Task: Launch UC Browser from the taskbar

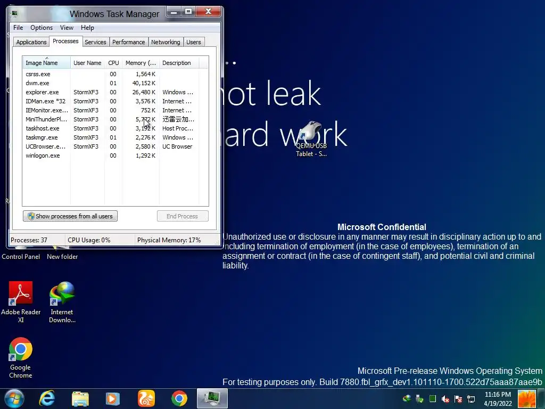Action: point(146,398)
